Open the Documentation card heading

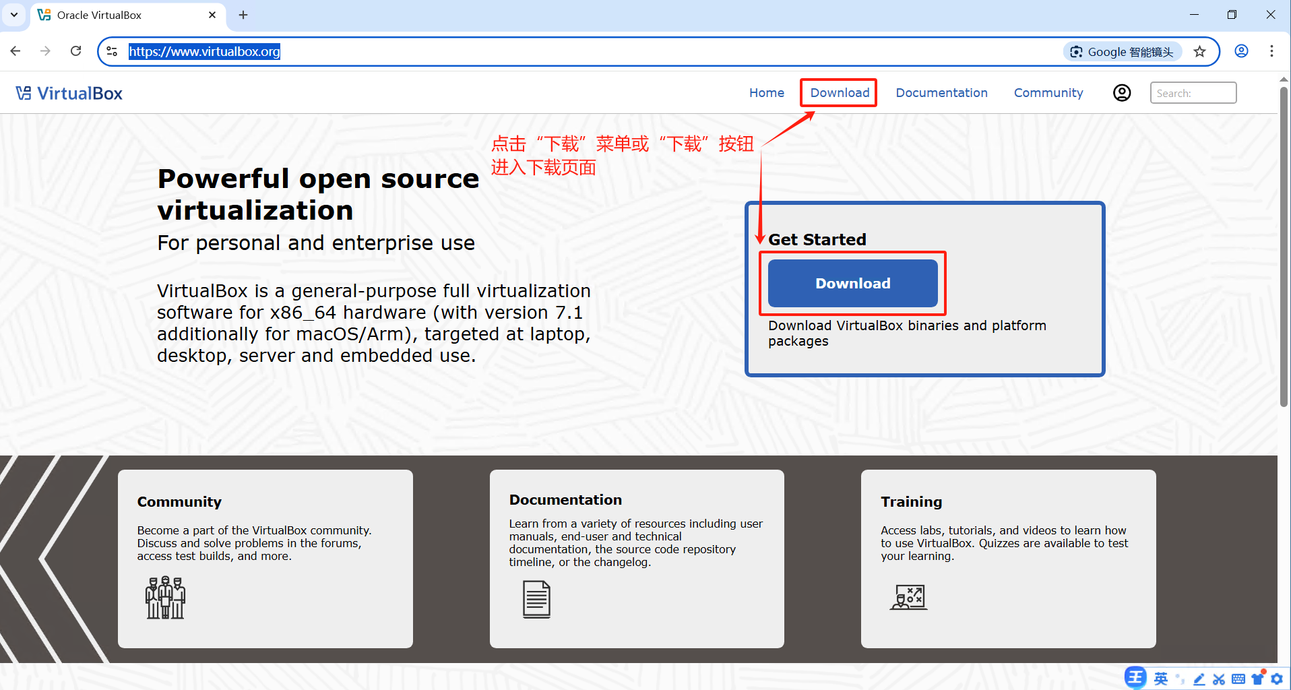pyautogui.click(x=565, y=500)
